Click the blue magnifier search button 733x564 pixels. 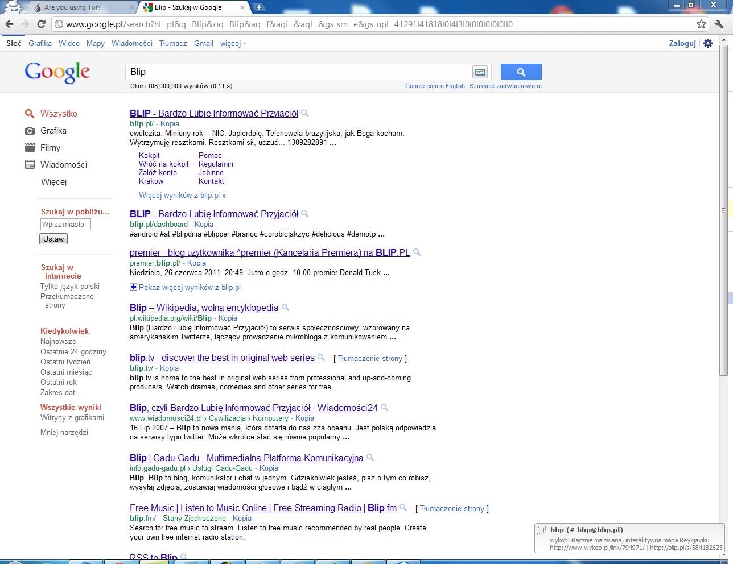coord(521,72)
